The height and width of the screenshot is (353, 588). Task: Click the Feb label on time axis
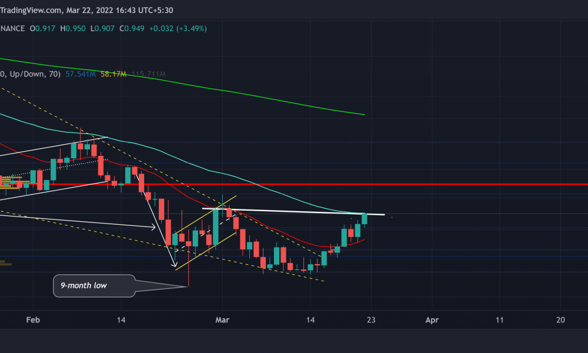pos(33,320)
